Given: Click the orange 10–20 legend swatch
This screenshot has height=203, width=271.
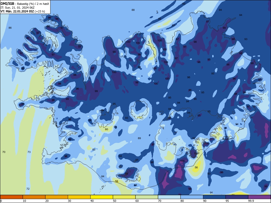Looking at the screenshot, I should (34, 197).
